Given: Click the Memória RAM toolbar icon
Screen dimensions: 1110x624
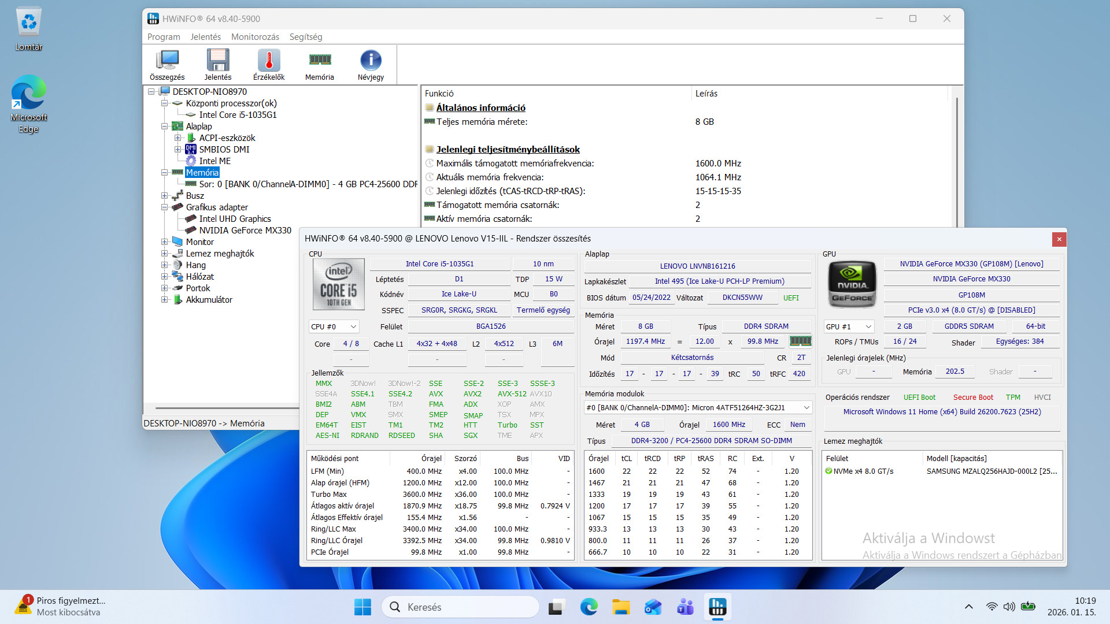Looking at the screenshot, I should click(320, 65).
